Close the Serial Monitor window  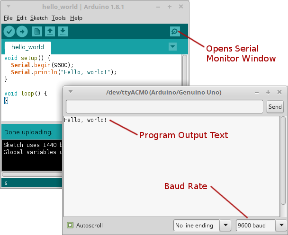coord(279,92)
